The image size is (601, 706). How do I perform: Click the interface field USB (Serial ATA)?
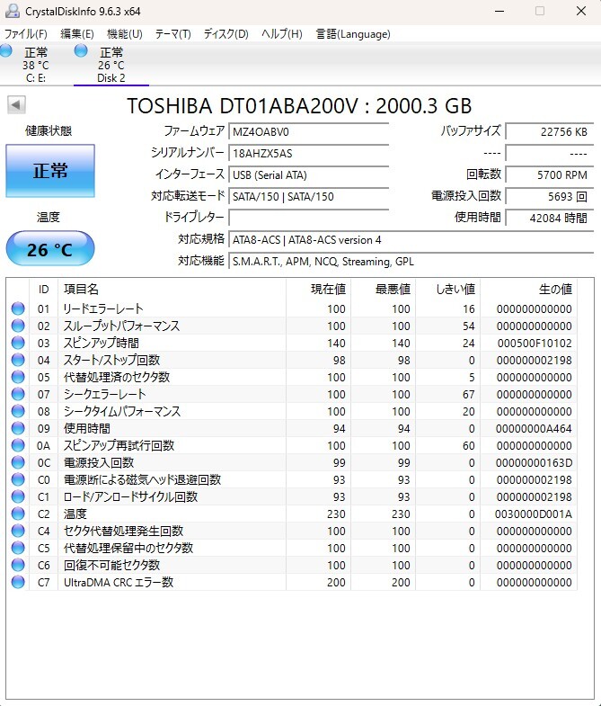(x=309, y=175)
